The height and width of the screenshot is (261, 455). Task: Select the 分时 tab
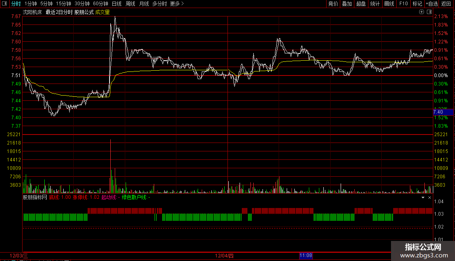tap(16, 4)
